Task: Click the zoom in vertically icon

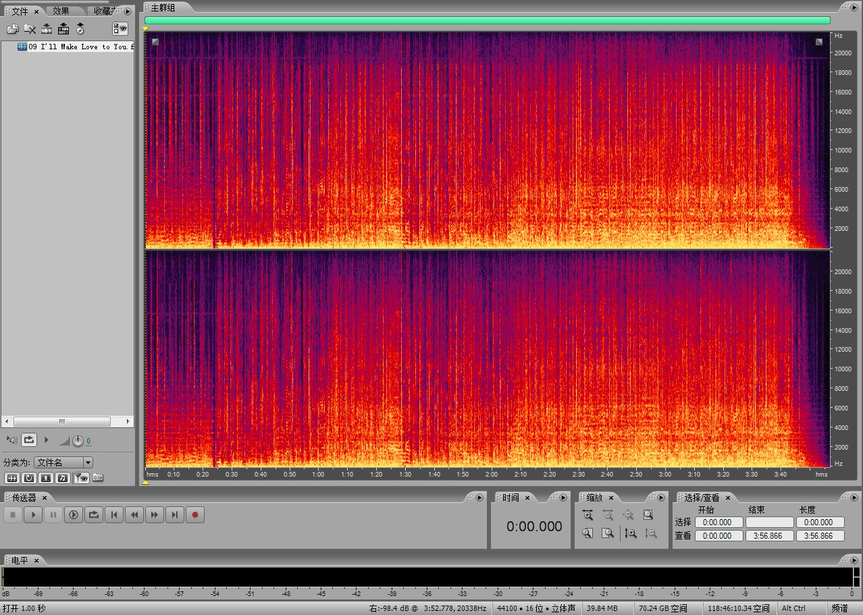Action: (631, 533)
